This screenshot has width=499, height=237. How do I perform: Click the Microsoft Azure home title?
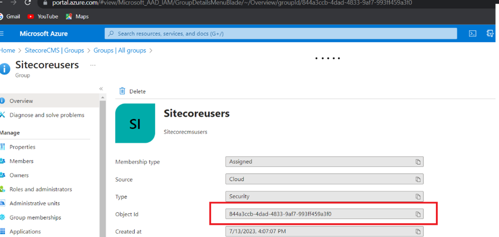coord(43,34)
